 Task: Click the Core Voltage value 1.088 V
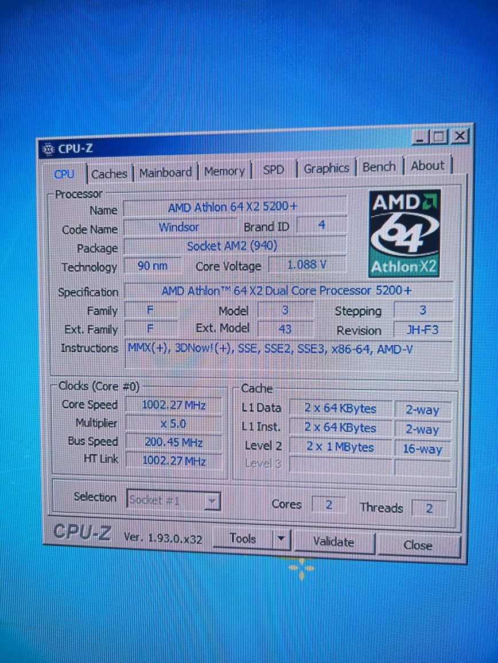[x=307, y=265]
